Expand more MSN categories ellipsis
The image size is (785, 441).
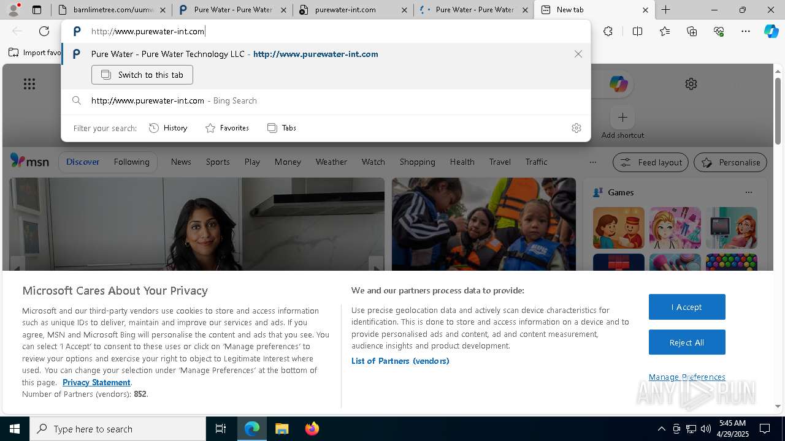[592, 162]
